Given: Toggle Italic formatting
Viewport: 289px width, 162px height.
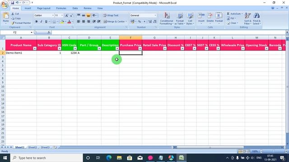Looking at the screenshot, I should click(x=41, y=22).
